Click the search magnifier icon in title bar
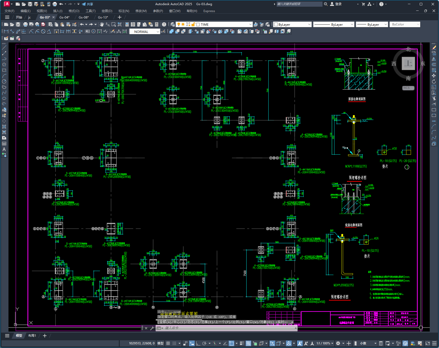This screenshot has width=439, height=348. coord(326,4)
